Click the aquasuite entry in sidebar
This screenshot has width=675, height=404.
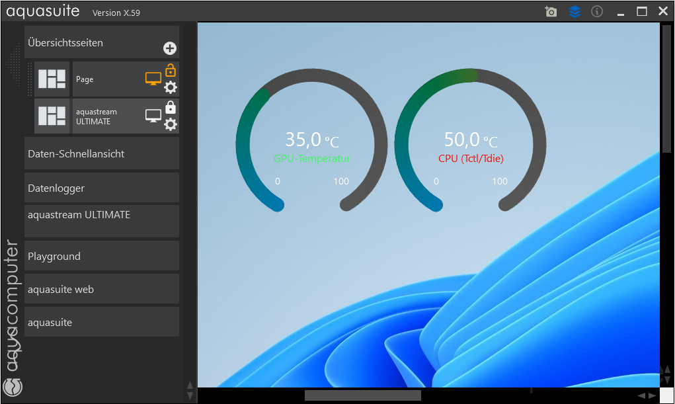click(x=101, y=322)
